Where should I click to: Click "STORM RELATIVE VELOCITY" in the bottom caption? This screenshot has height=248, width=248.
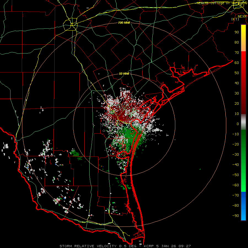click(x=88, y=246)
